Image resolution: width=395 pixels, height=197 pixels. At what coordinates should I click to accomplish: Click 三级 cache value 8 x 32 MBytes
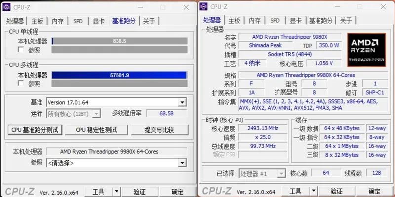point(342,155)
